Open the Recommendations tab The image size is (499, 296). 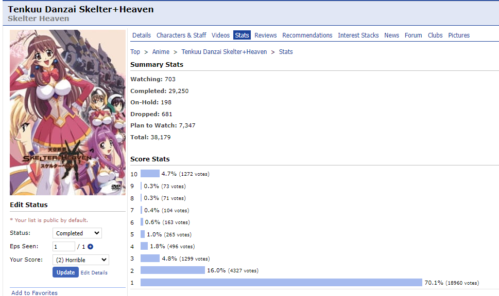click(x=307, y=35)
